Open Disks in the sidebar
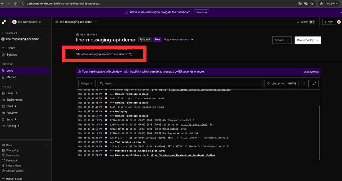342x181 pixels. 10,93
